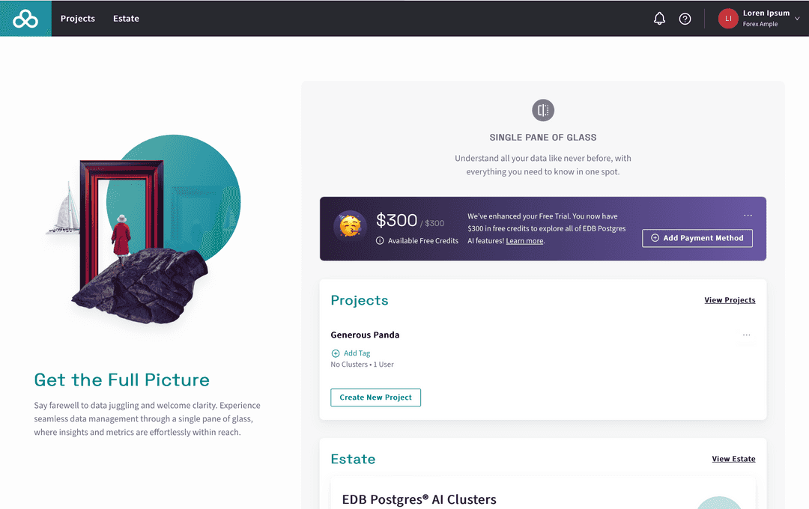Click the Single Pane of Glass icon
The image size is (809, 509).
tap(543, 110)
